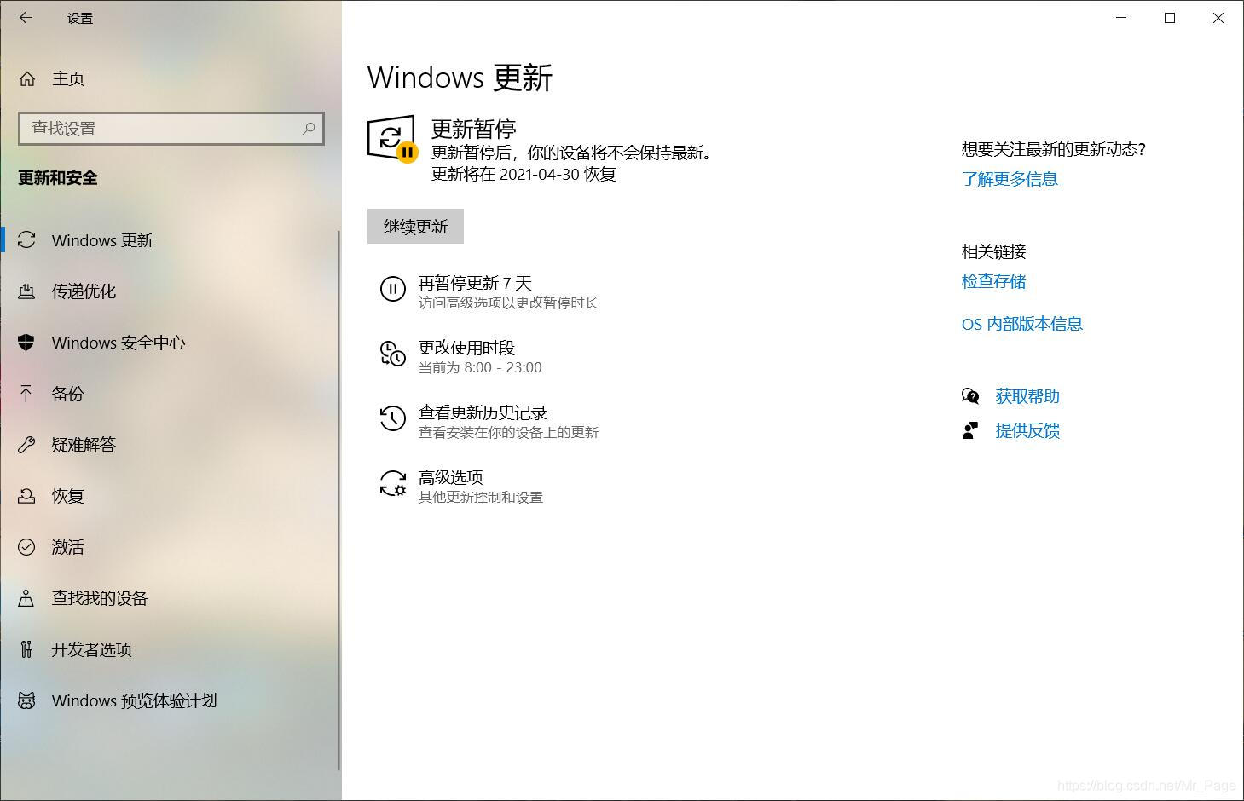
Task: Click the pause circle icon for 再暂停更新 7 天
Action: [392, 289]
